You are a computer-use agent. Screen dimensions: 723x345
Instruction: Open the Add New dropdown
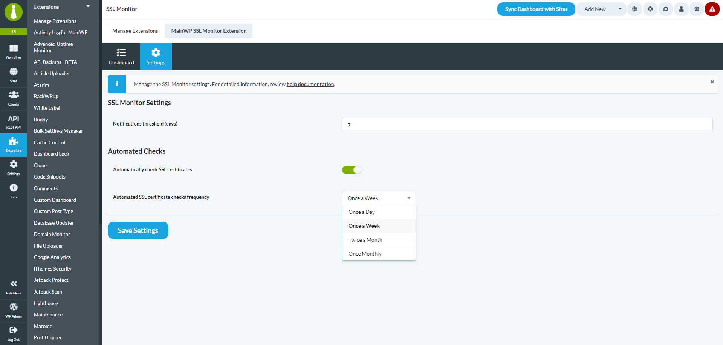coord(601,9)
